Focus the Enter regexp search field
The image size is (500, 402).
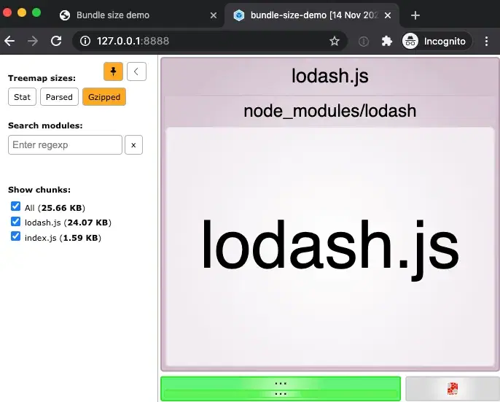(x=65, y=145)
